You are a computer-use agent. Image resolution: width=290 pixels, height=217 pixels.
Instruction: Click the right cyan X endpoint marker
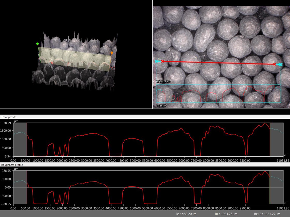[281, 65]
